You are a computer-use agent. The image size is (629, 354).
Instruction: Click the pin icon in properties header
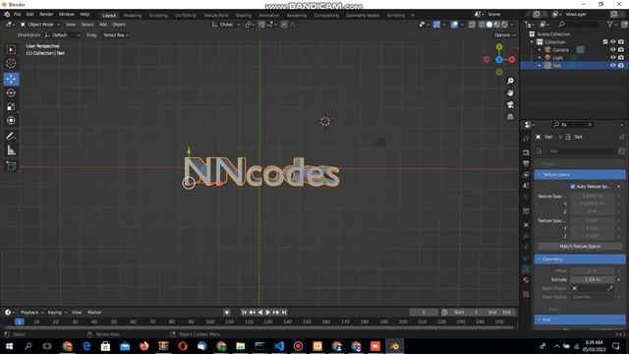[x=621, y=137]
